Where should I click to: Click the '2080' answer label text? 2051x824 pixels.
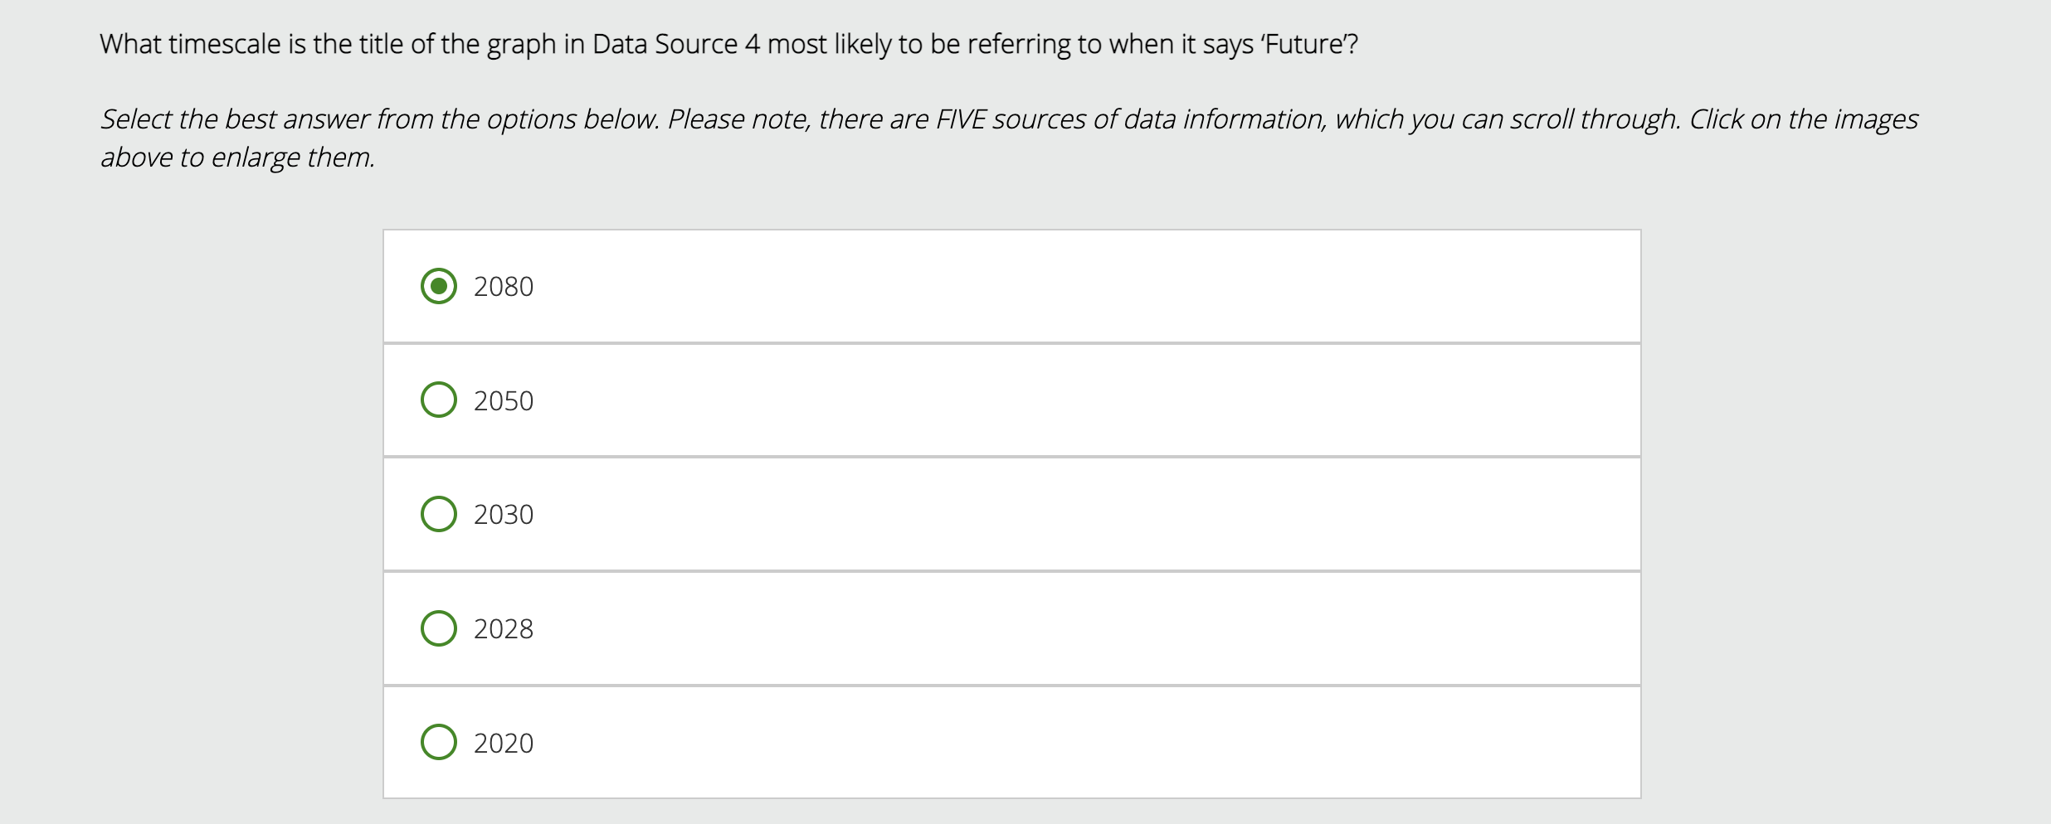coord(503,287)
